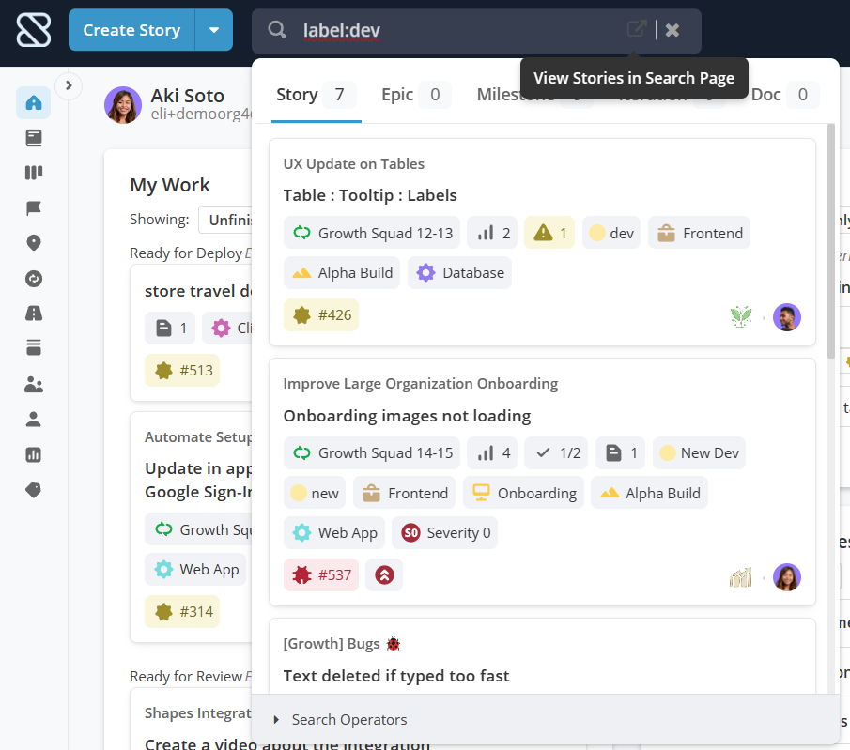Click the Growth Squad 14-15 iteration badge
The height and width of the screenshot is (750, 850).
point(372,453)
